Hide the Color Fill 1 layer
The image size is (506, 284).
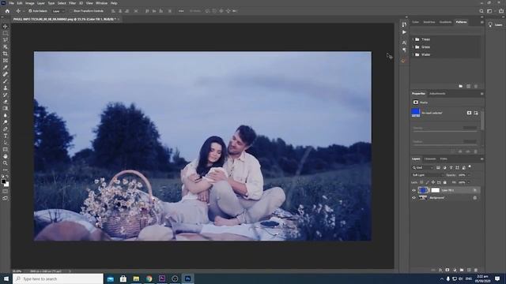[x=413, y=190]
